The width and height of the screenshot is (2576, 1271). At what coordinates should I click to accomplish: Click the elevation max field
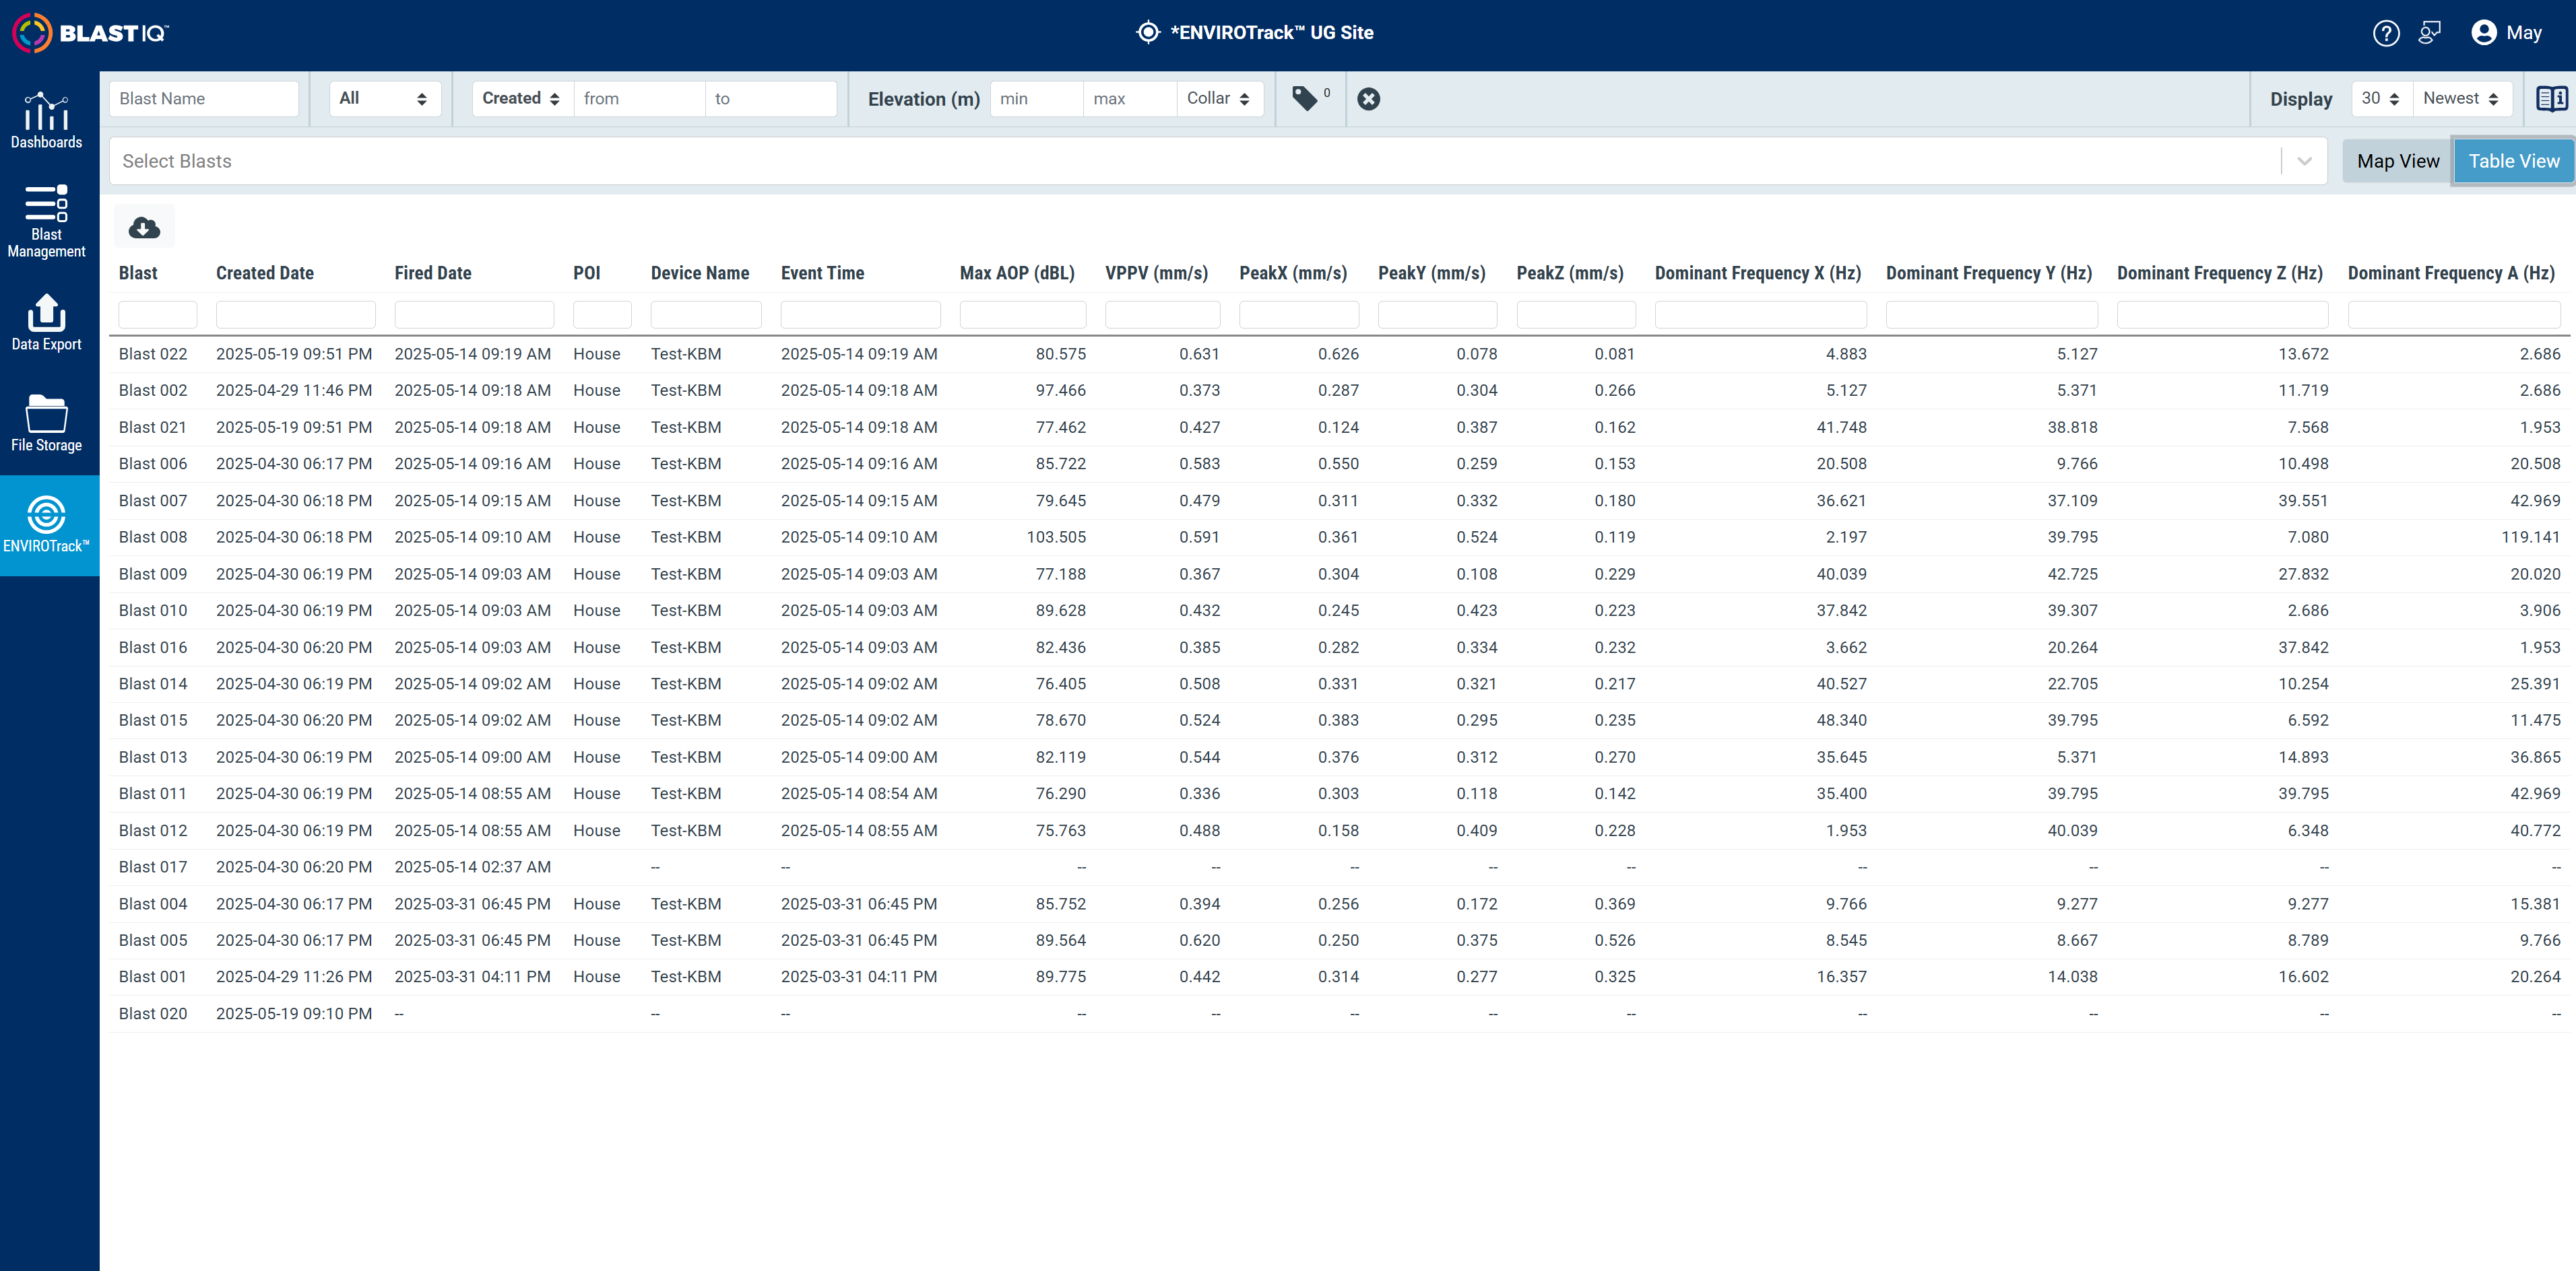pos(1130,98)
